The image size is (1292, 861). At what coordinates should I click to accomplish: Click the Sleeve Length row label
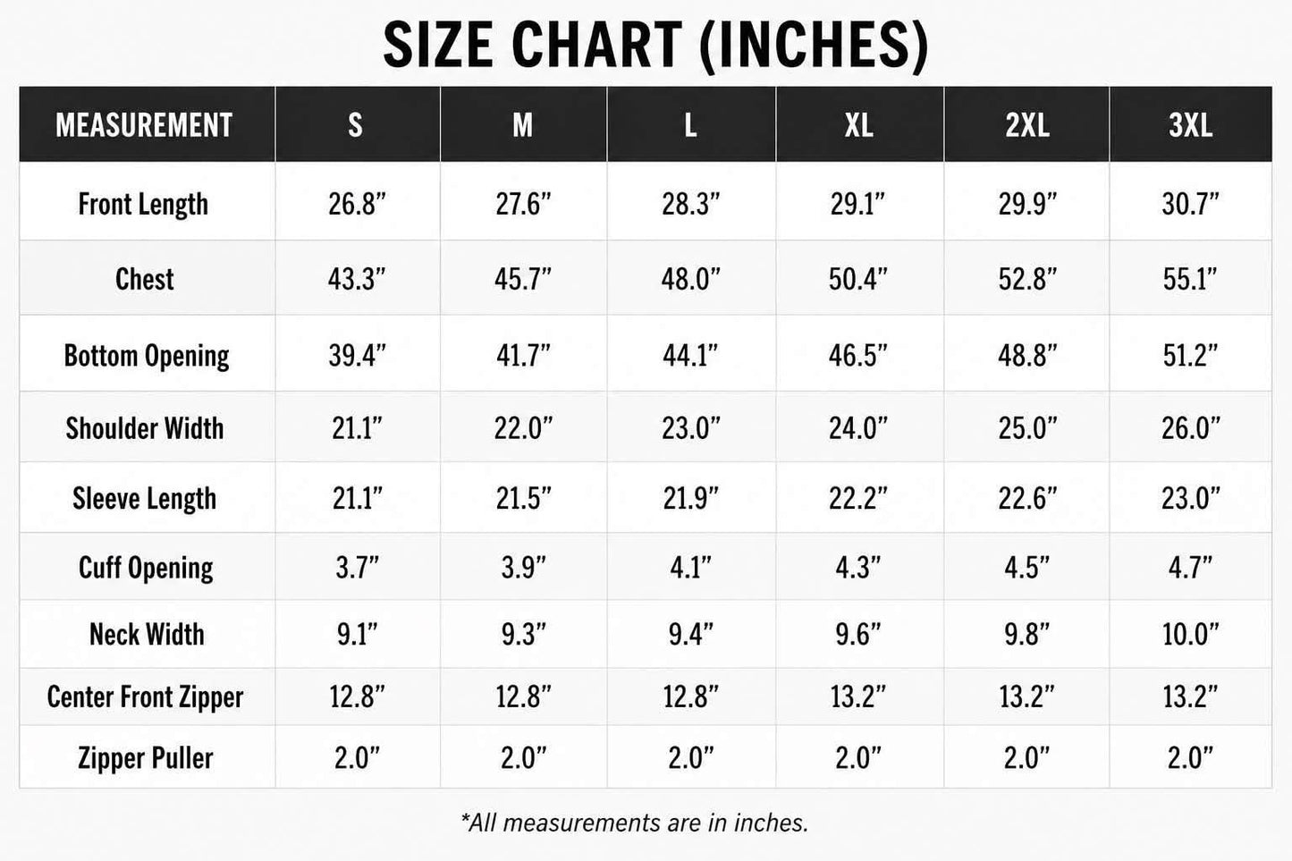[145, 499]
